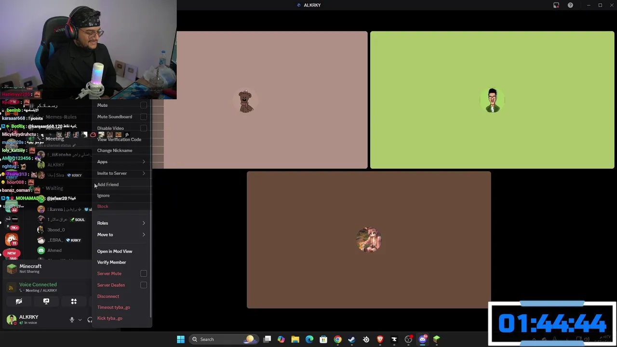Mute microphone in ALKRKY user panel
The width and height of the screenshot is (617, 347).
coord(72,320)
